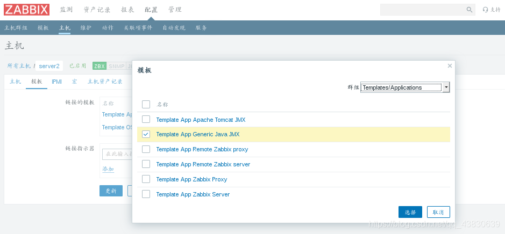
Task: Check Template App Remote Zabbix server box
Action: pyautogui.click(x=146, y=164)
